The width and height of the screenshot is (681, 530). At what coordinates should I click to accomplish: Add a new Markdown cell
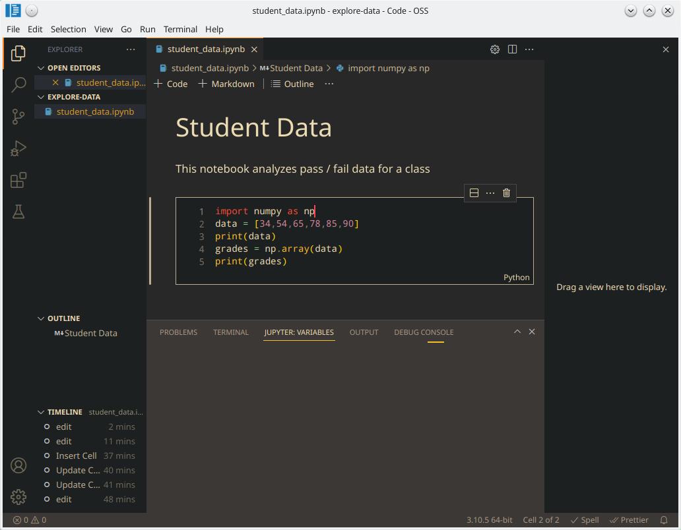coord(226,84)
